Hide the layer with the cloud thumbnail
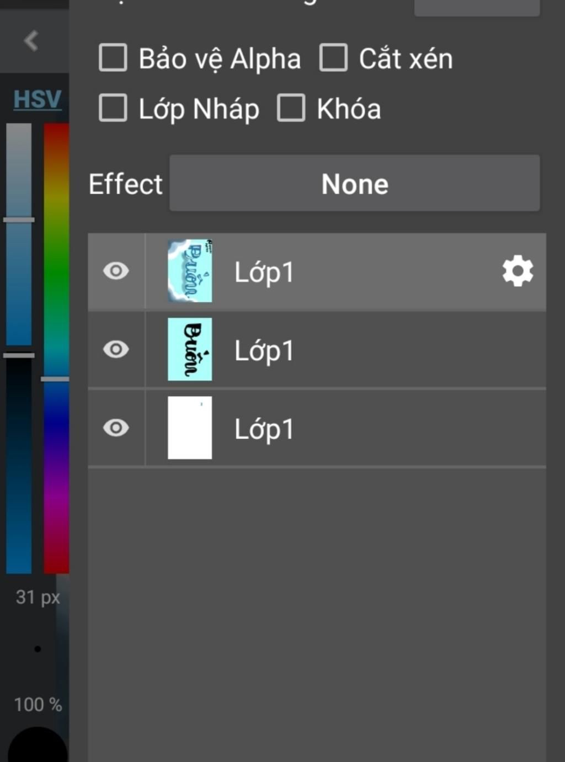 point(116,271)
